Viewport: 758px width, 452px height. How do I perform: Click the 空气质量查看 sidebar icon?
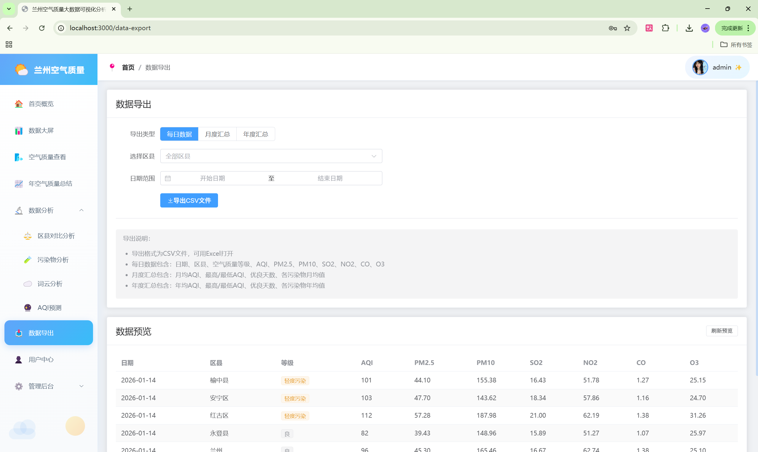click(19, 157)
